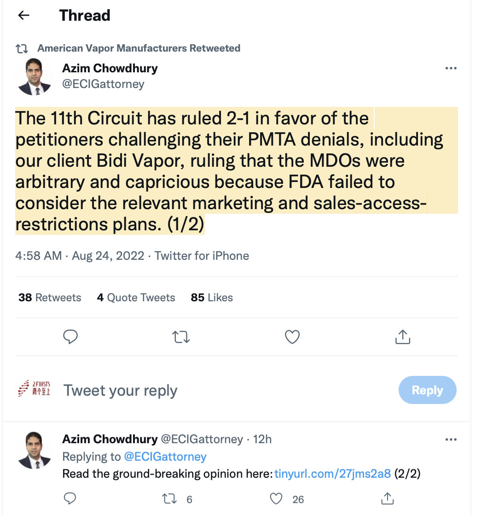The height and width of the screenshot is (515, 487).
Task: Click the @ECIGattorney mention in reply
Action: pos(165,457)
